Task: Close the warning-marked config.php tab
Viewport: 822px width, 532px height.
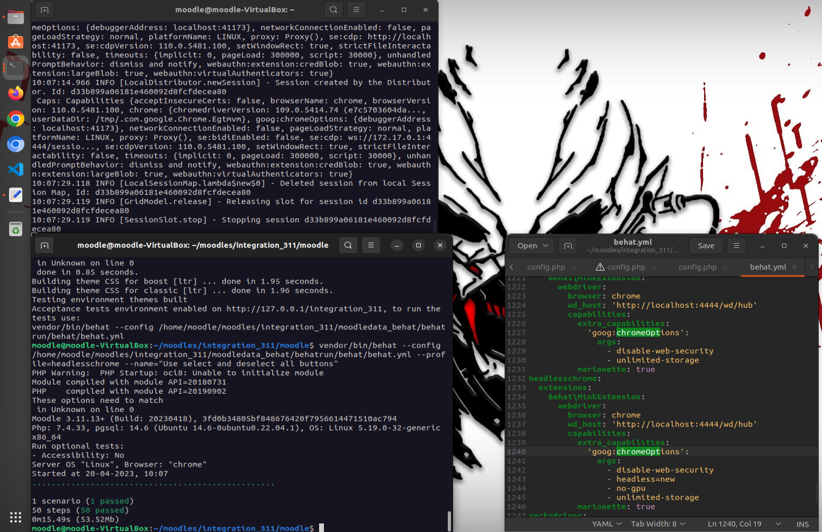Action: coord(654,267)
